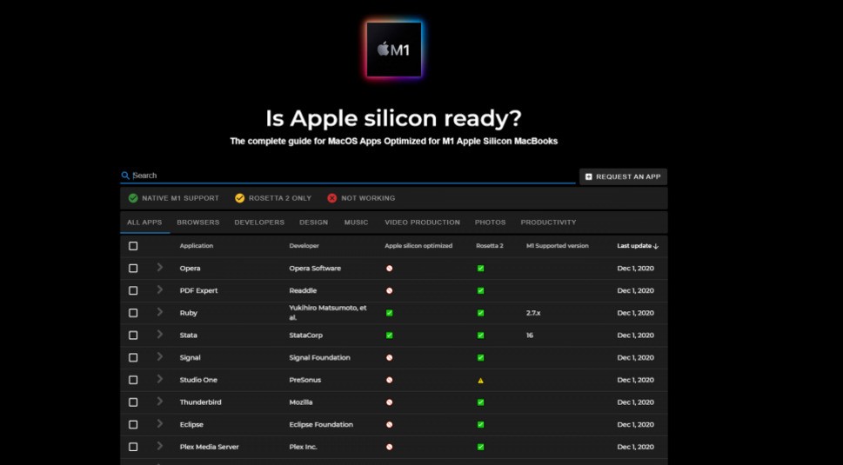
Task: Click the search magnifier icon
Action: click(x=125, y=176)
